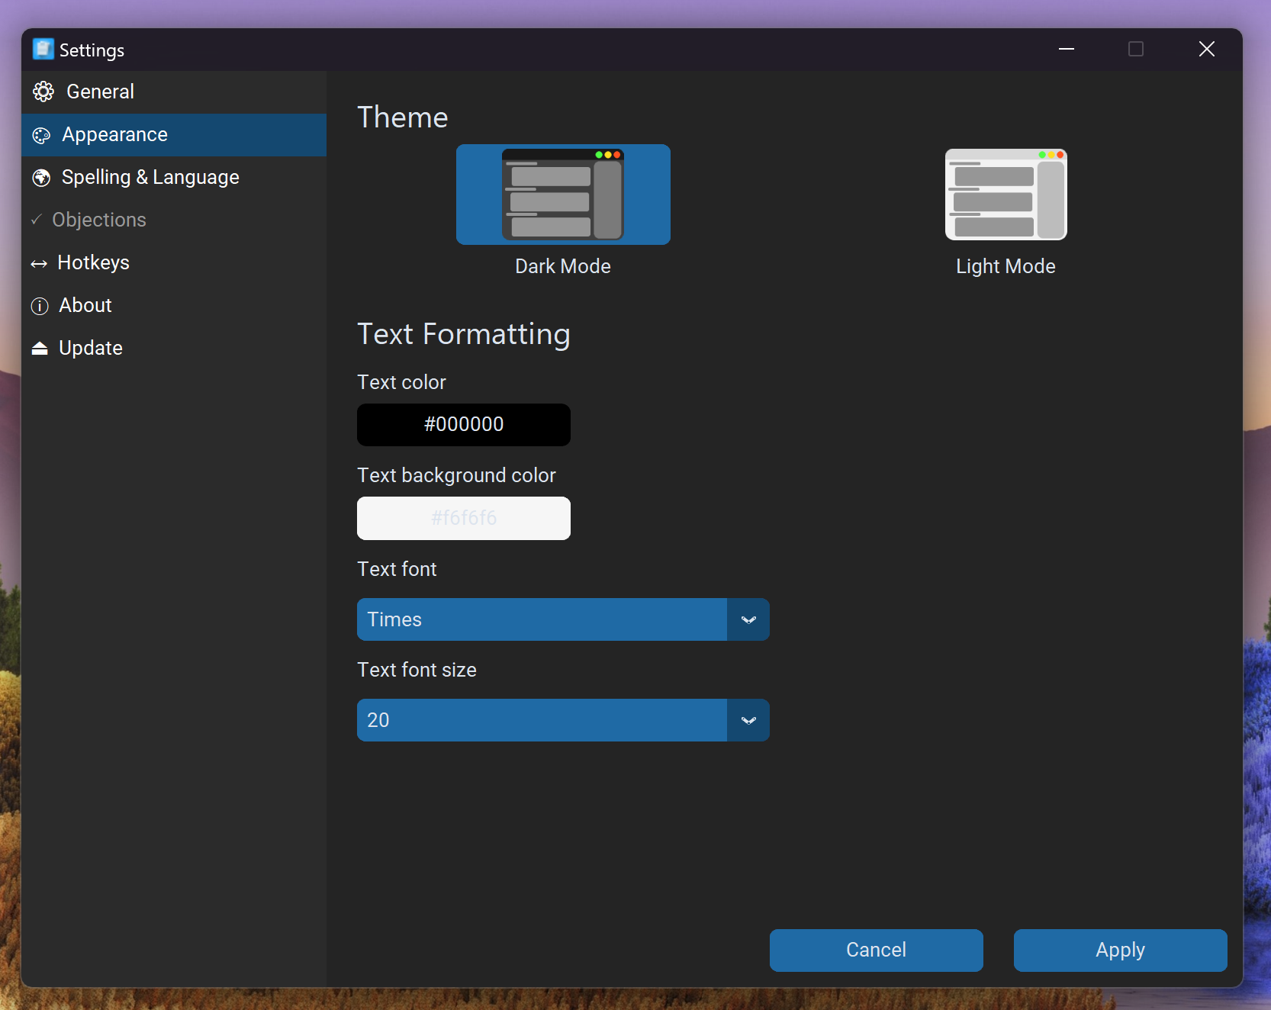Screen dimensions: 1271x1010
Task: Click the About info icon
Action: (x=40, y=306)
